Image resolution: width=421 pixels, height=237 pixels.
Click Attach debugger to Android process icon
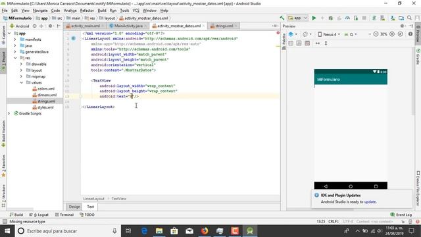tap(356, 18)
